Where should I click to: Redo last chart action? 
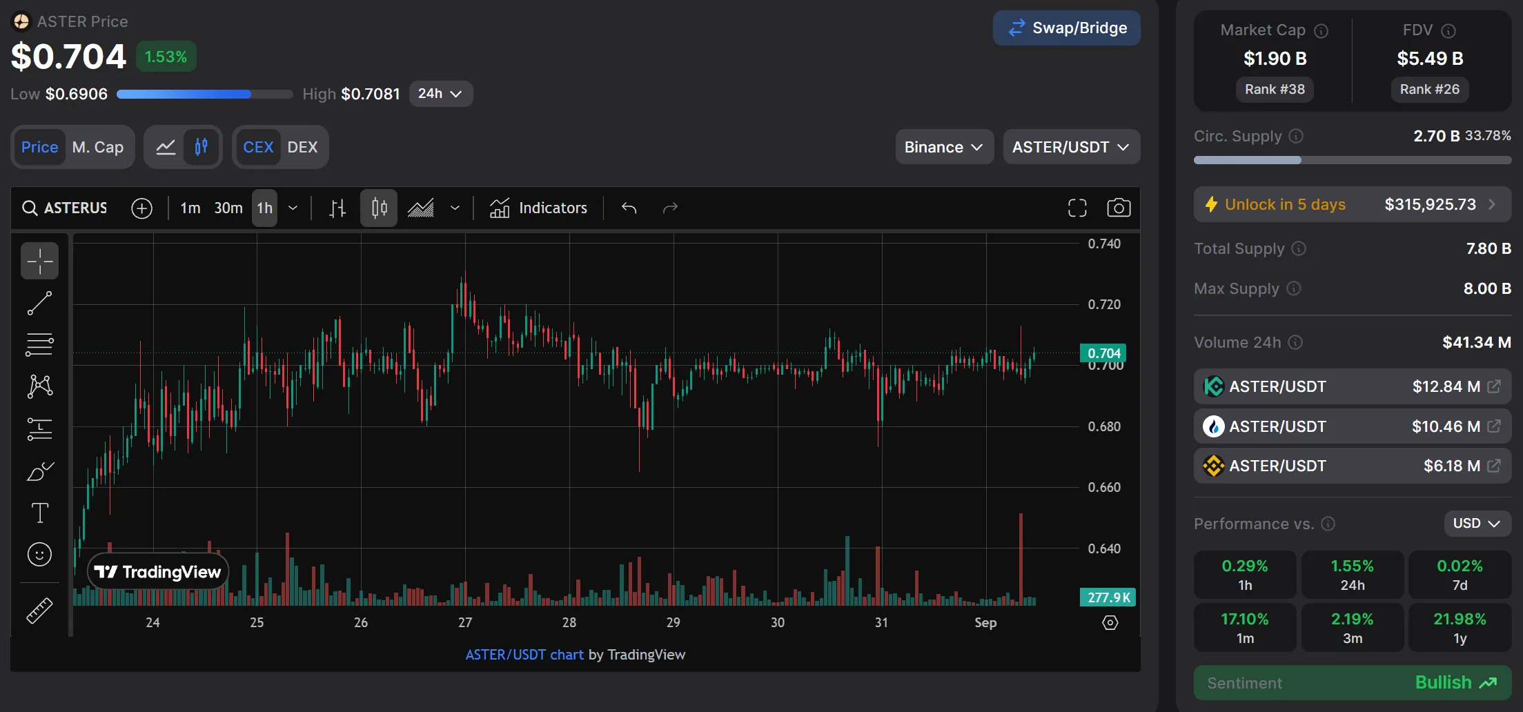click(670, 208)
